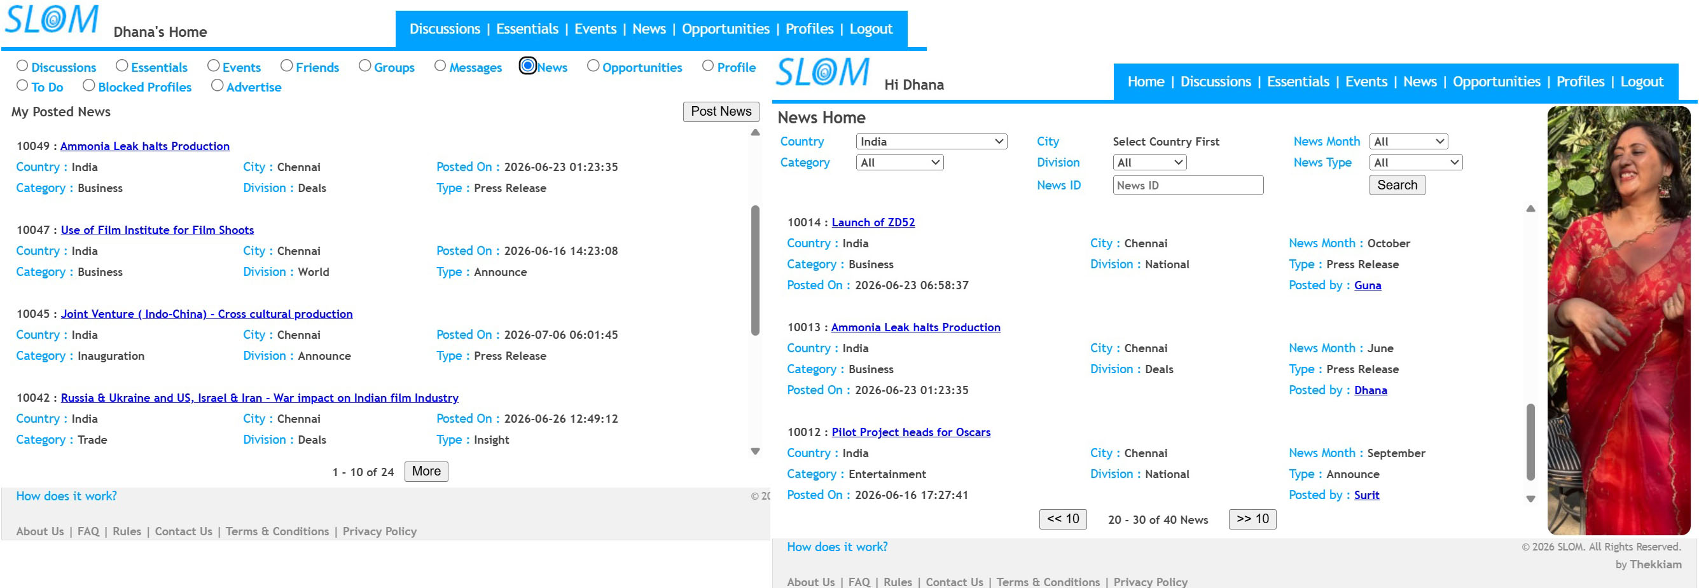Open the News Type dropdown filter

[1416, 163]
